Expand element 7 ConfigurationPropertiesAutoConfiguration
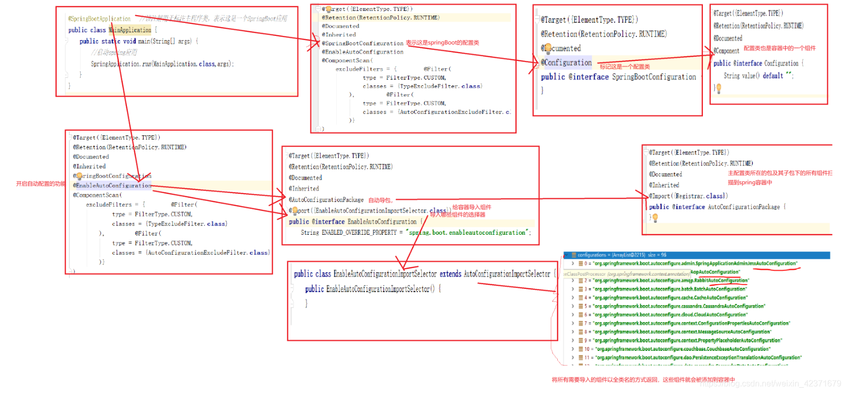 pyautogui.click(x=573, y=324)
